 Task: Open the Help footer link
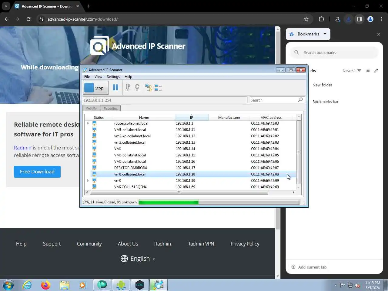21,244
